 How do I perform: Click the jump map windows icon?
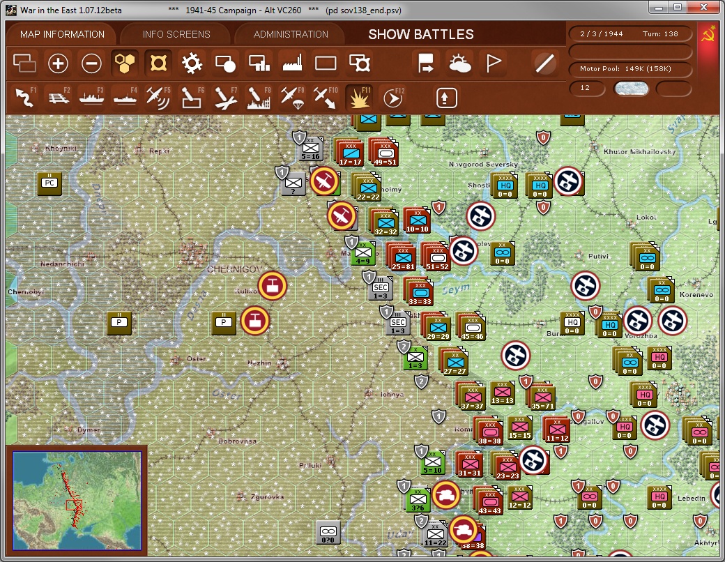pyautogui.click(x=24, y=63)
